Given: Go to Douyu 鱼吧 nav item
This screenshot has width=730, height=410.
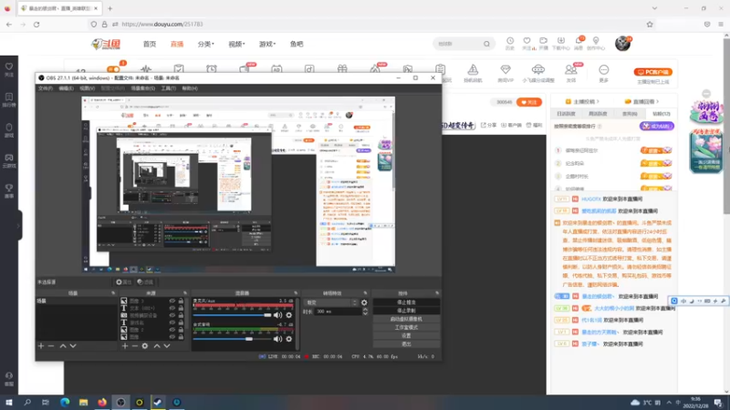Looking at the screenshot, I should 297,44.
